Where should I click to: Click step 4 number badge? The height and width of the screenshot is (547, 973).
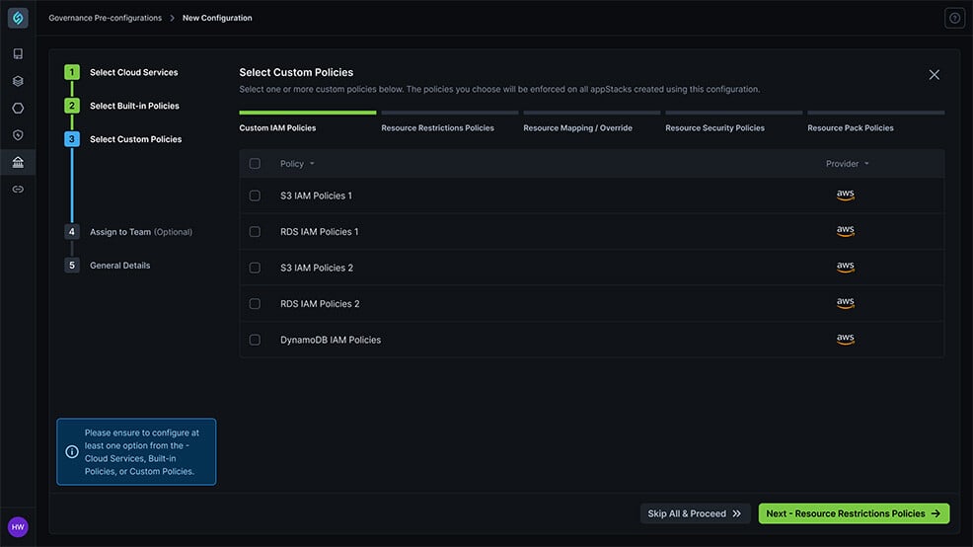pos(72,232)
